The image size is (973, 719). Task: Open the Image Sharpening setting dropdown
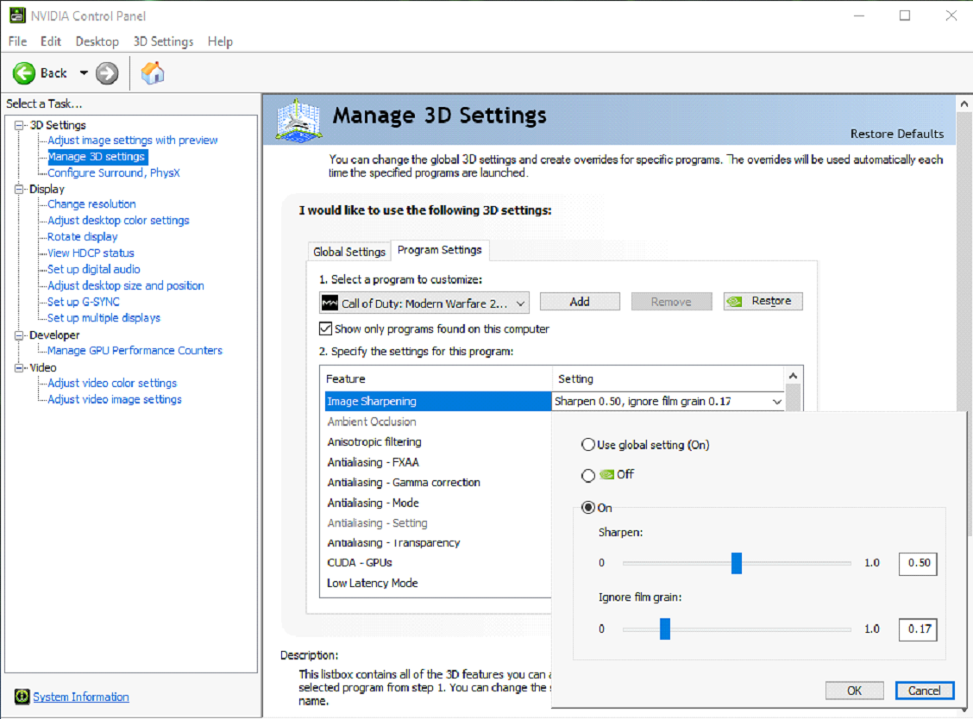(x=776, y=402)
